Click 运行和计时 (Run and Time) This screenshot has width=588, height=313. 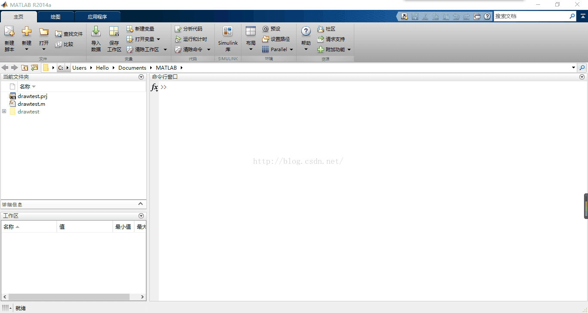coord(191,39)
